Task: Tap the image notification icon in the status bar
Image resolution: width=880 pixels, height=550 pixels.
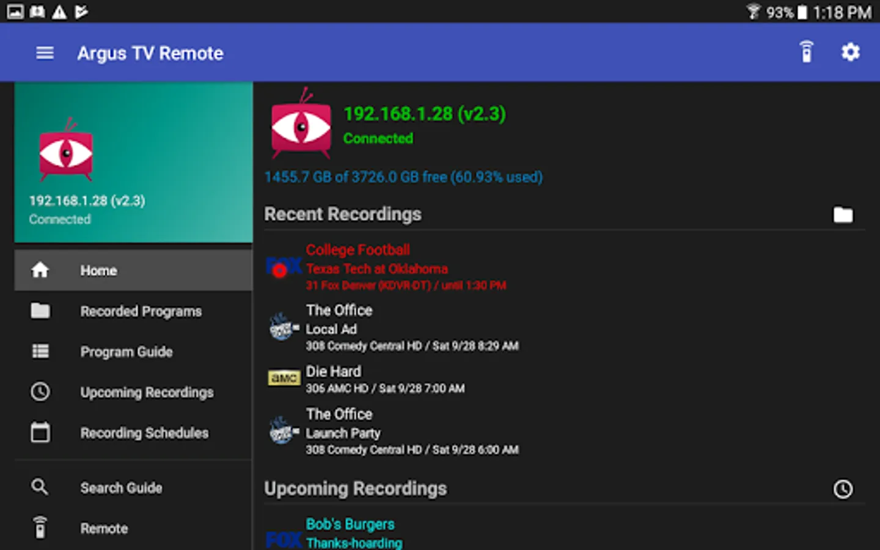Action: coord(16,12)
